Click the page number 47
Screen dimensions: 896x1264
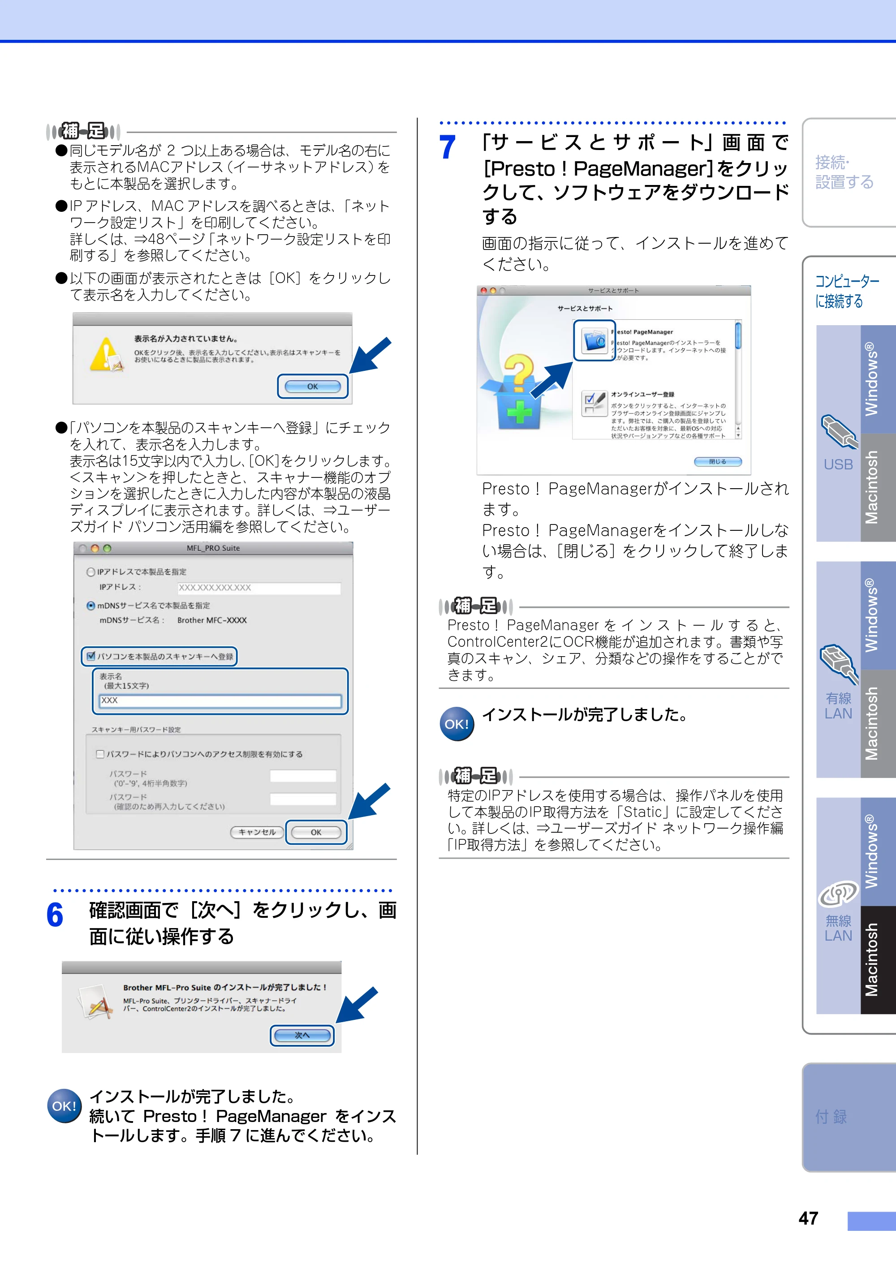pos(808,1218)
